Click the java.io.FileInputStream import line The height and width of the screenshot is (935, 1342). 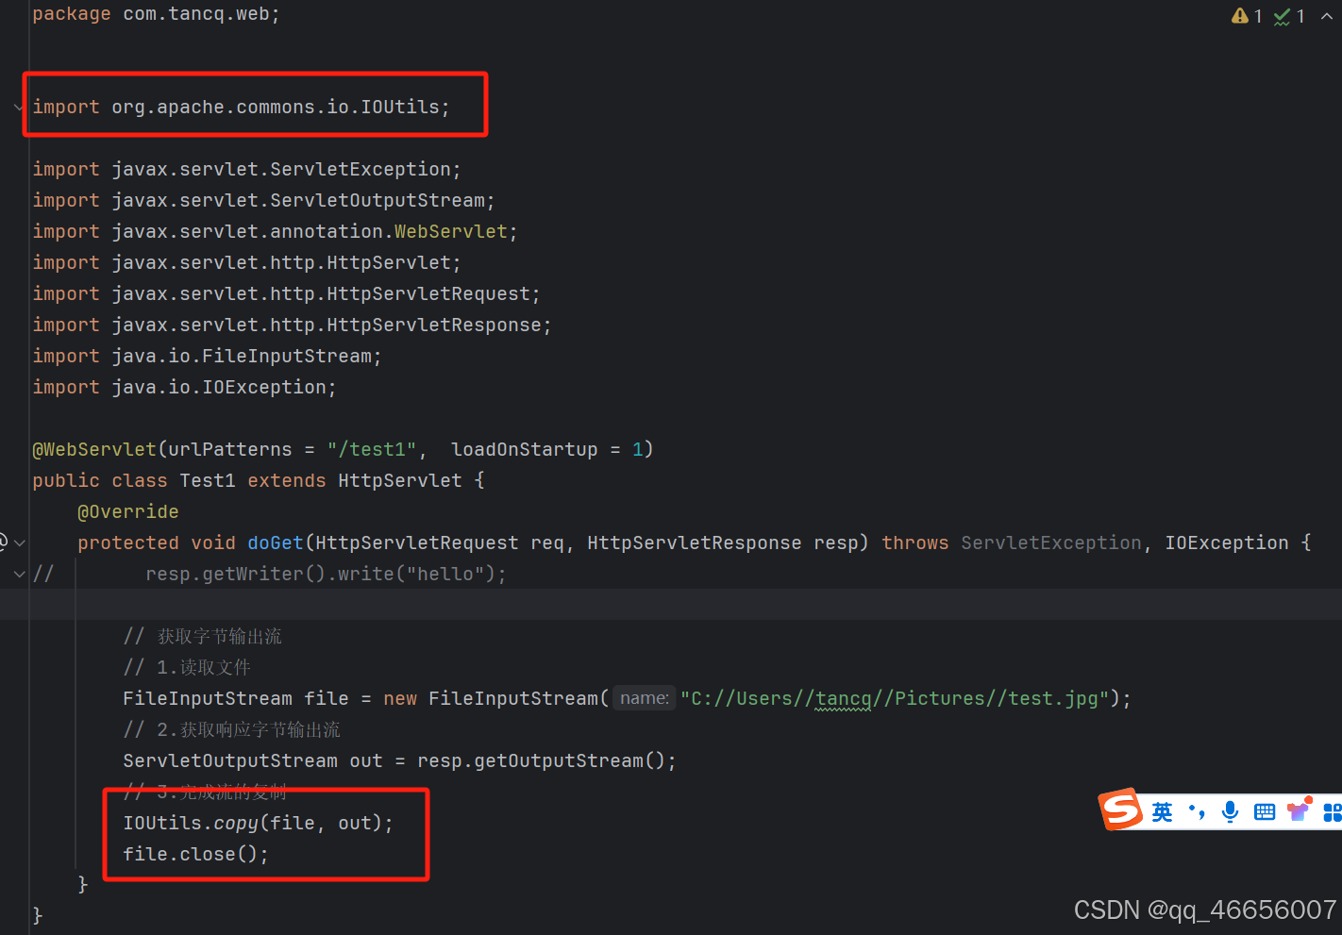[208, 356]
